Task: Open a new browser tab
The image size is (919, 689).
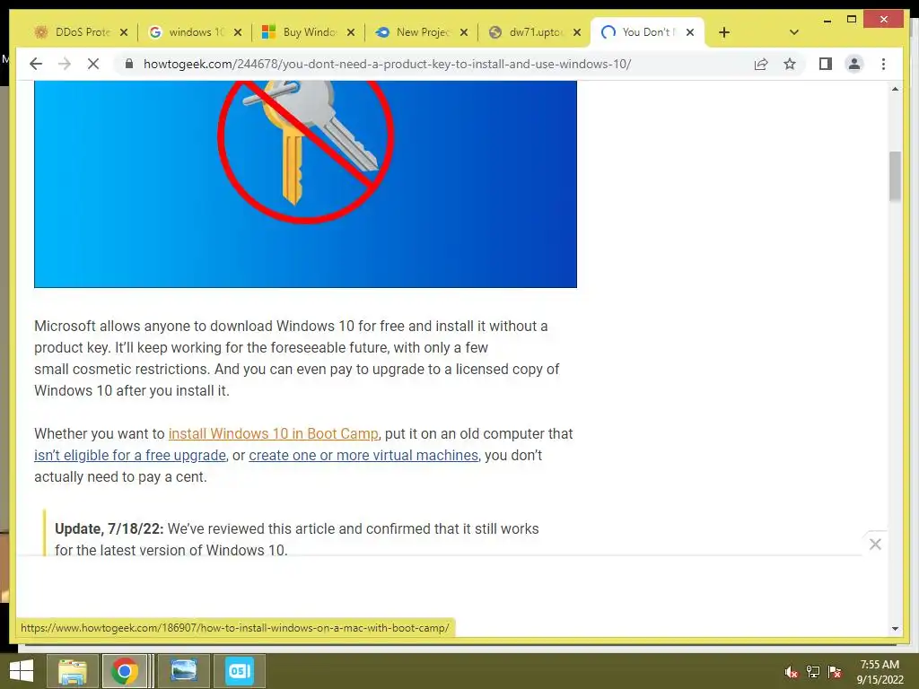Action: click(724, 32)
